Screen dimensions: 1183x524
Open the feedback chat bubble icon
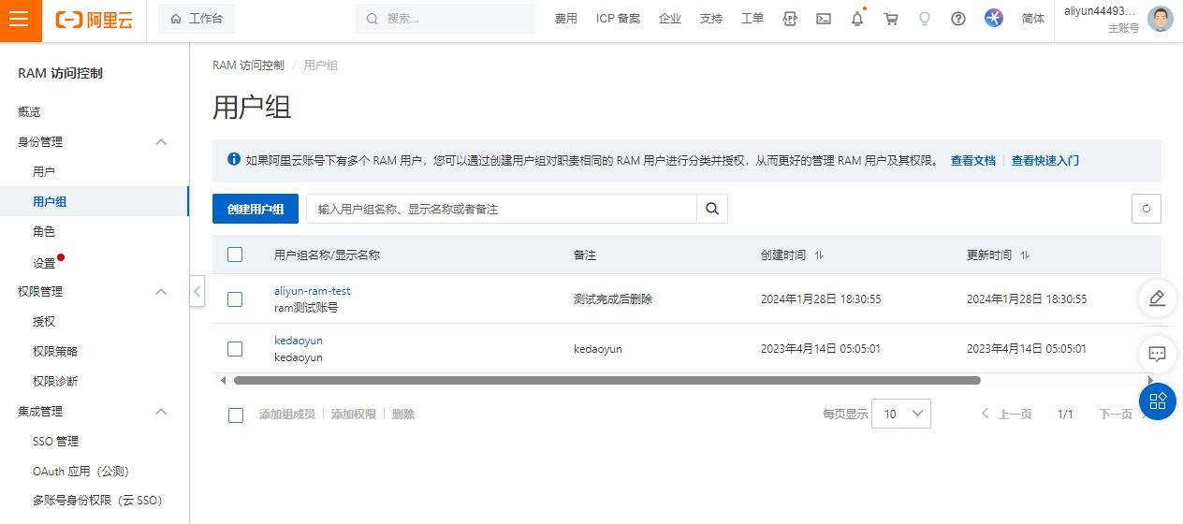point(1157,354)
